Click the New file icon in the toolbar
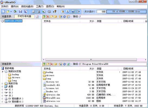Screen dimensions: 148x108 (x=4, y=11)
